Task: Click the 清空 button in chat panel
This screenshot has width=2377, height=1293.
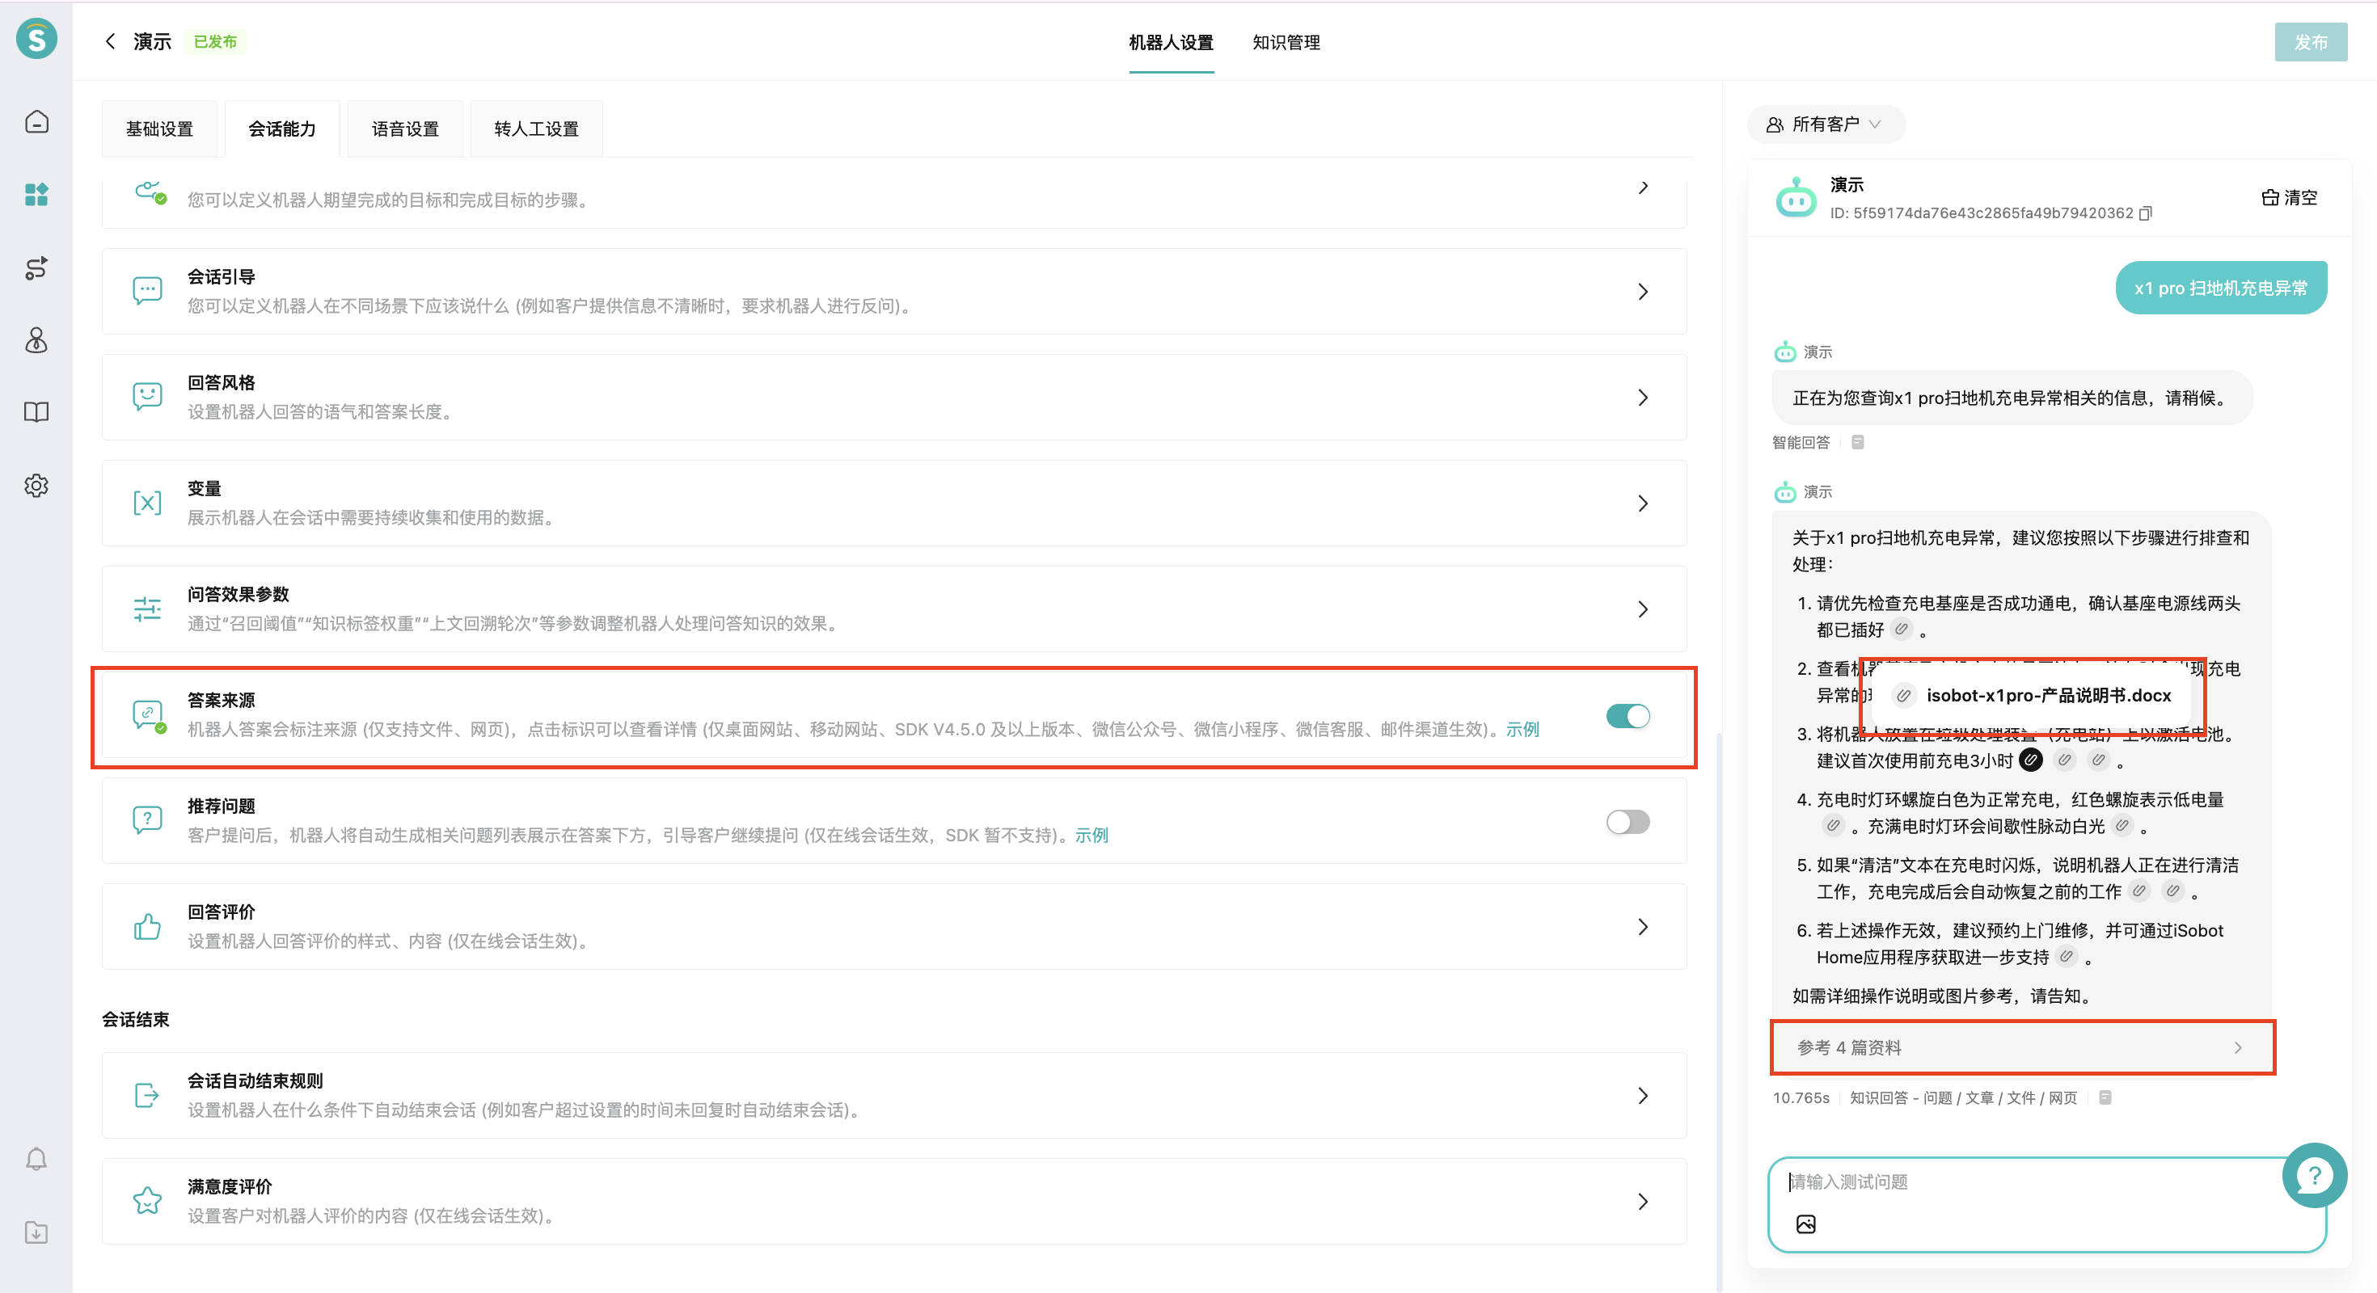Action: (2290, 197)
